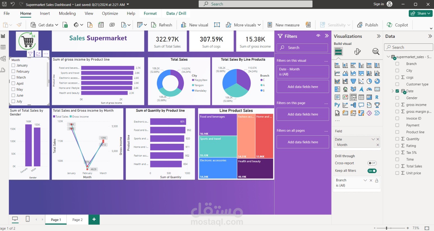
Task: Click the Publish button
Action: click(x=368, y=25)
